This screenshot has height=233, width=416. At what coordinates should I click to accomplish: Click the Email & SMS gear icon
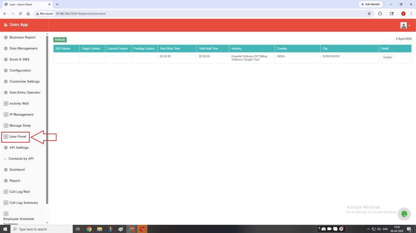click(6, 60)
